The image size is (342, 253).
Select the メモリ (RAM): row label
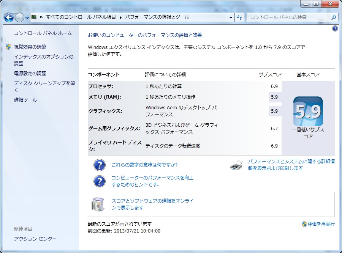click(x=104, y=97)
